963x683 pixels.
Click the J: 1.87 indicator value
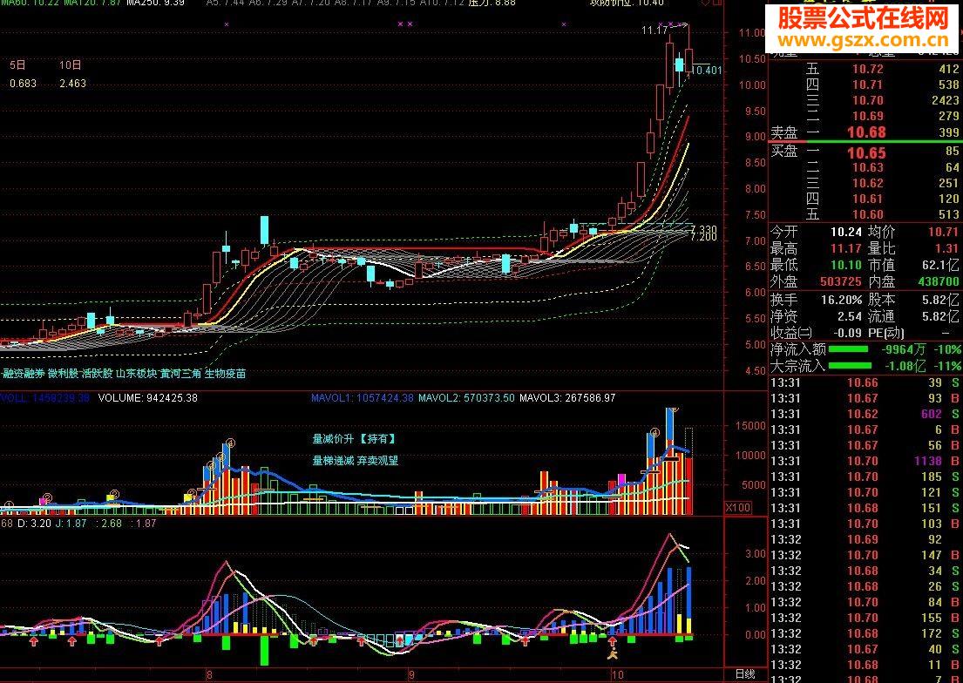pyautogui.click(x=71, y=524)
